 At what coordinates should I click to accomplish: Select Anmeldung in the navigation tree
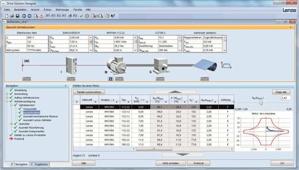(21, 90)
